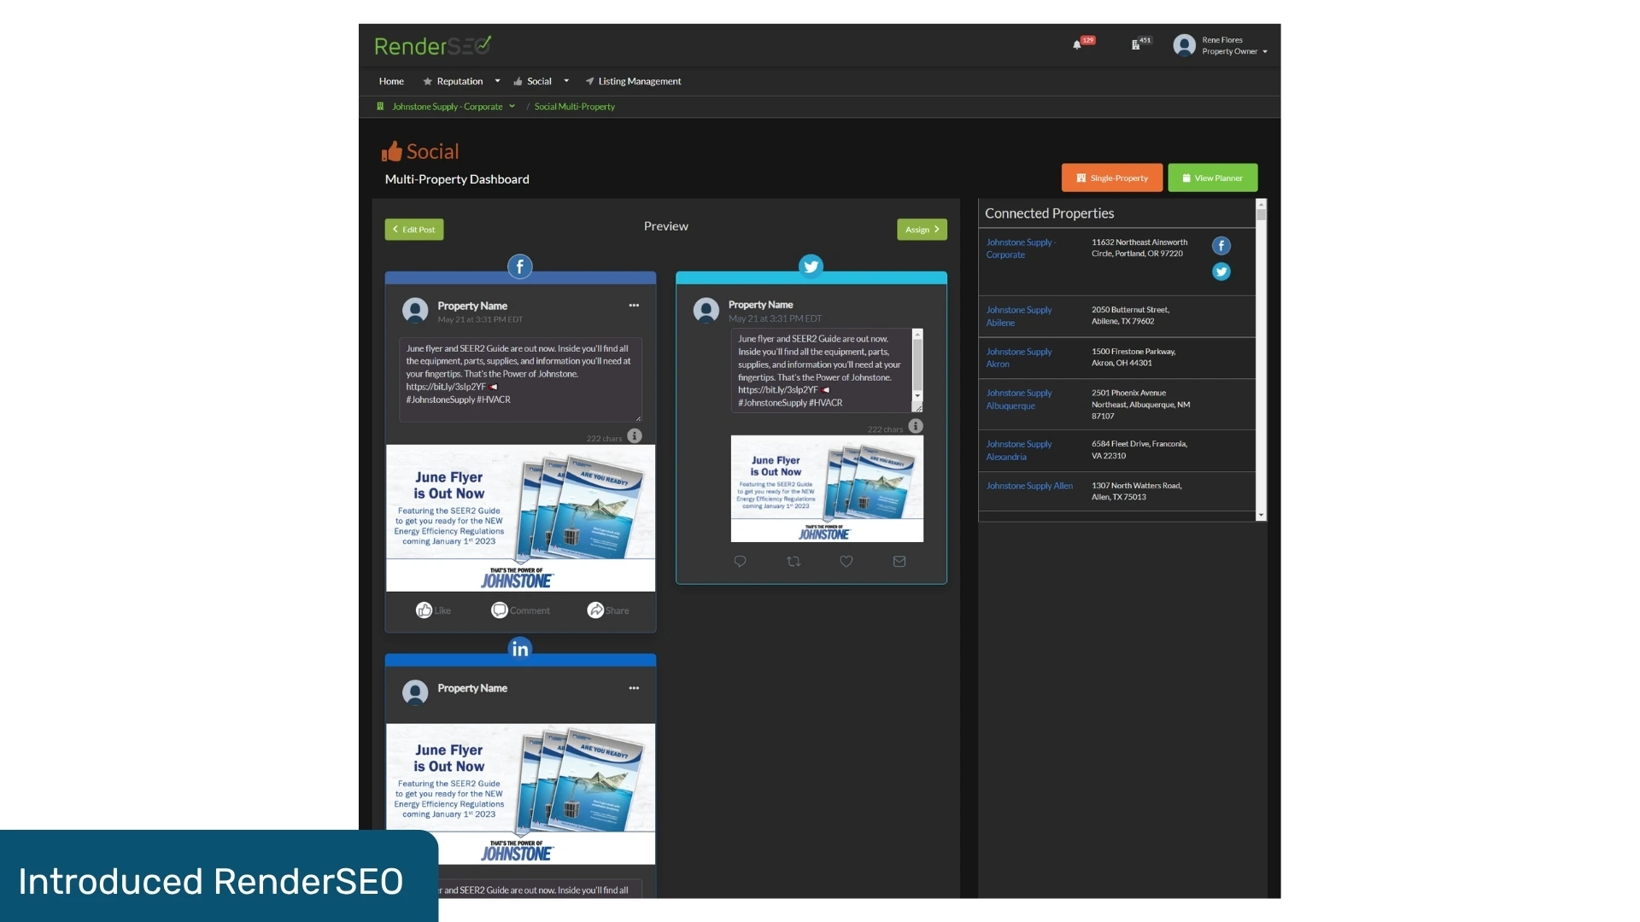
Task: Open the Johnstone Supply Allen property link
Action: click(1029, 486)
